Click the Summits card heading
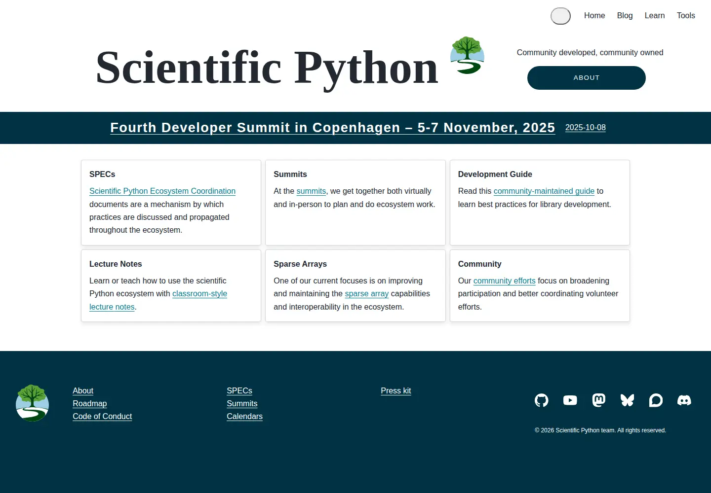This screenshot has height=493, width=711. pyautogui.click(x=290, y=175)
